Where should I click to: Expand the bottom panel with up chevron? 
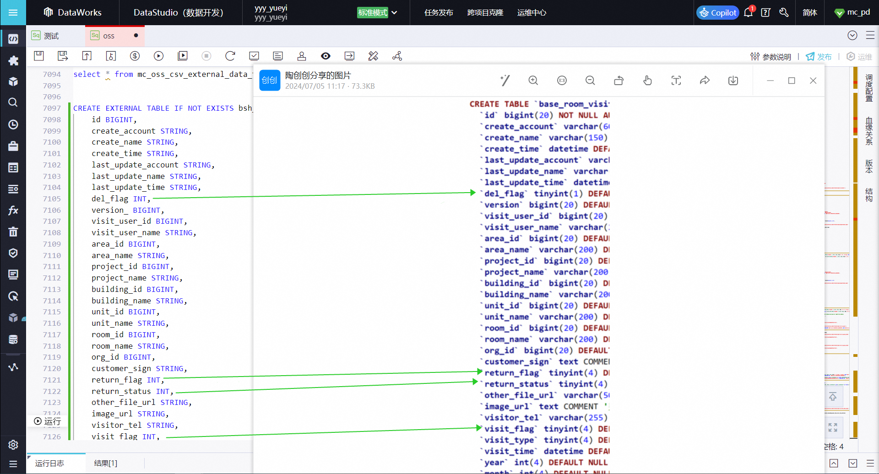834,463
